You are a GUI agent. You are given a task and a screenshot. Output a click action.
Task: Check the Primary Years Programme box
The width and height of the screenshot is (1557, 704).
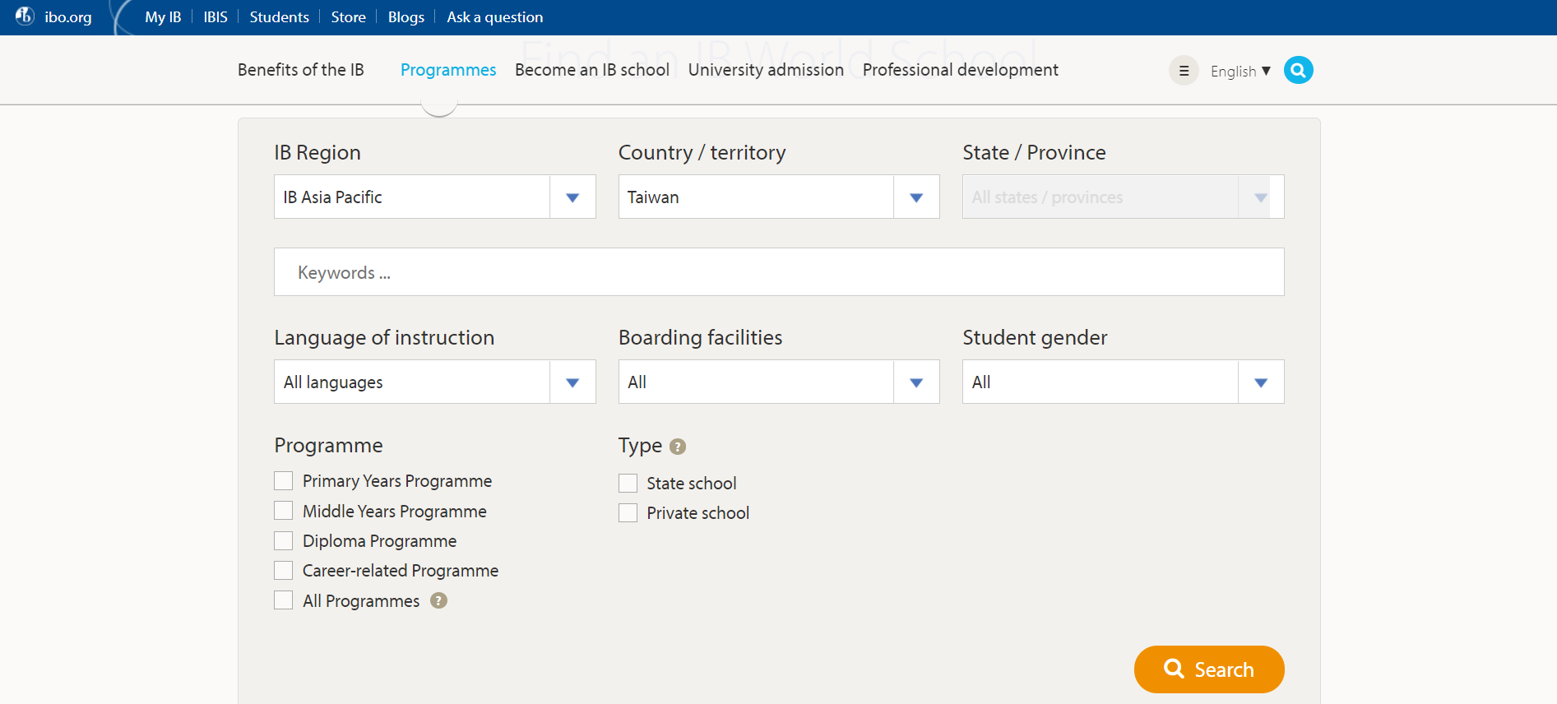(x=284, y=481)
